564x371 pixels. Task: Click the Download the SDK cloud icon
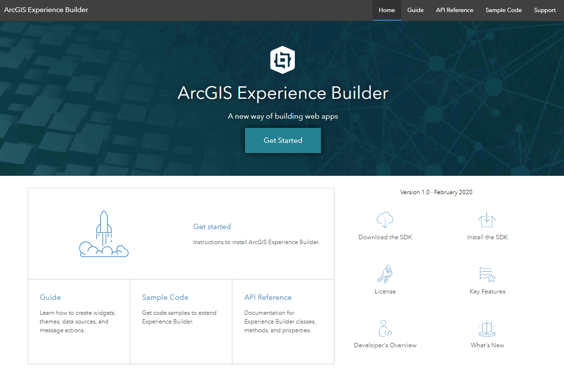pos(385,219)
